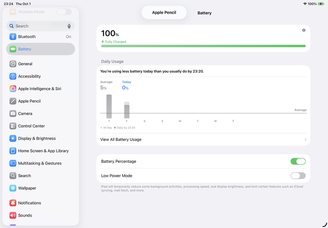This screenshot has height=228, width=328.
Task: Open Display & Brightness settings
Action: tap(41, 138)
